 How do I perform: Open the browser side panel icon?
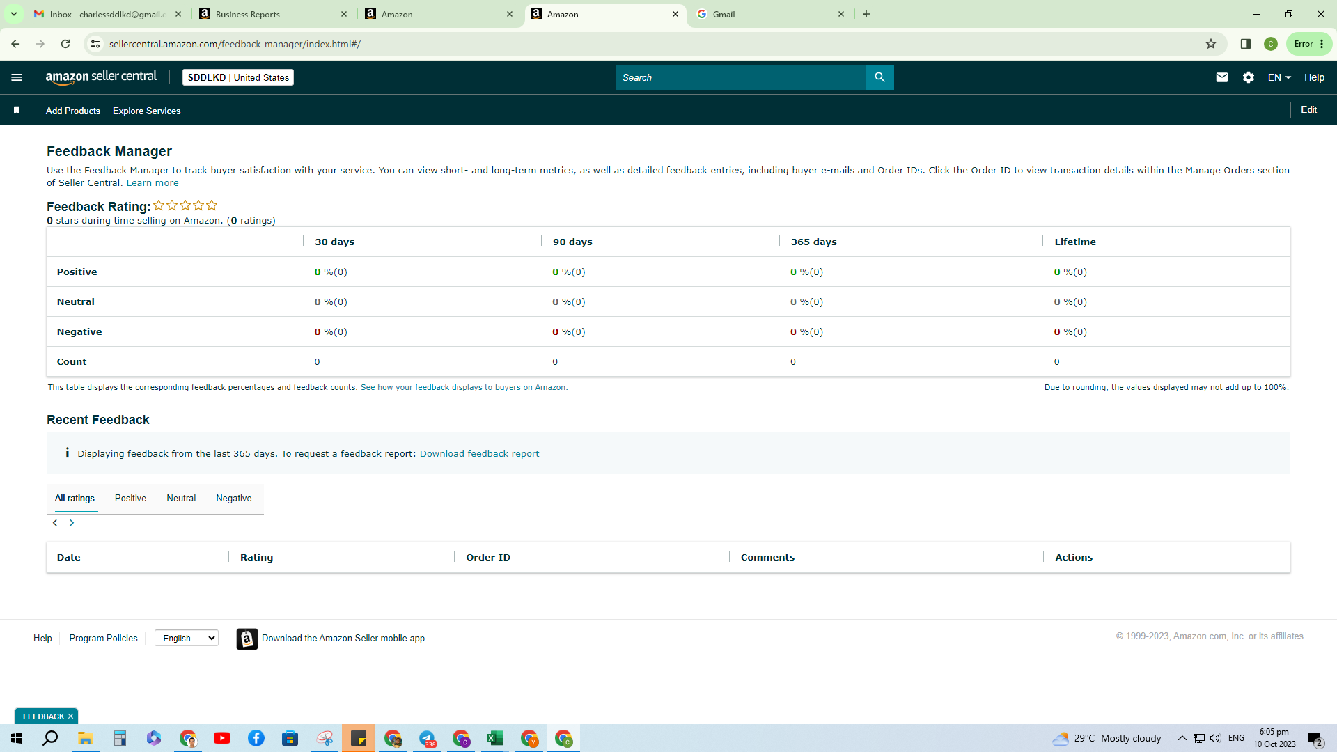[1246, 44]
